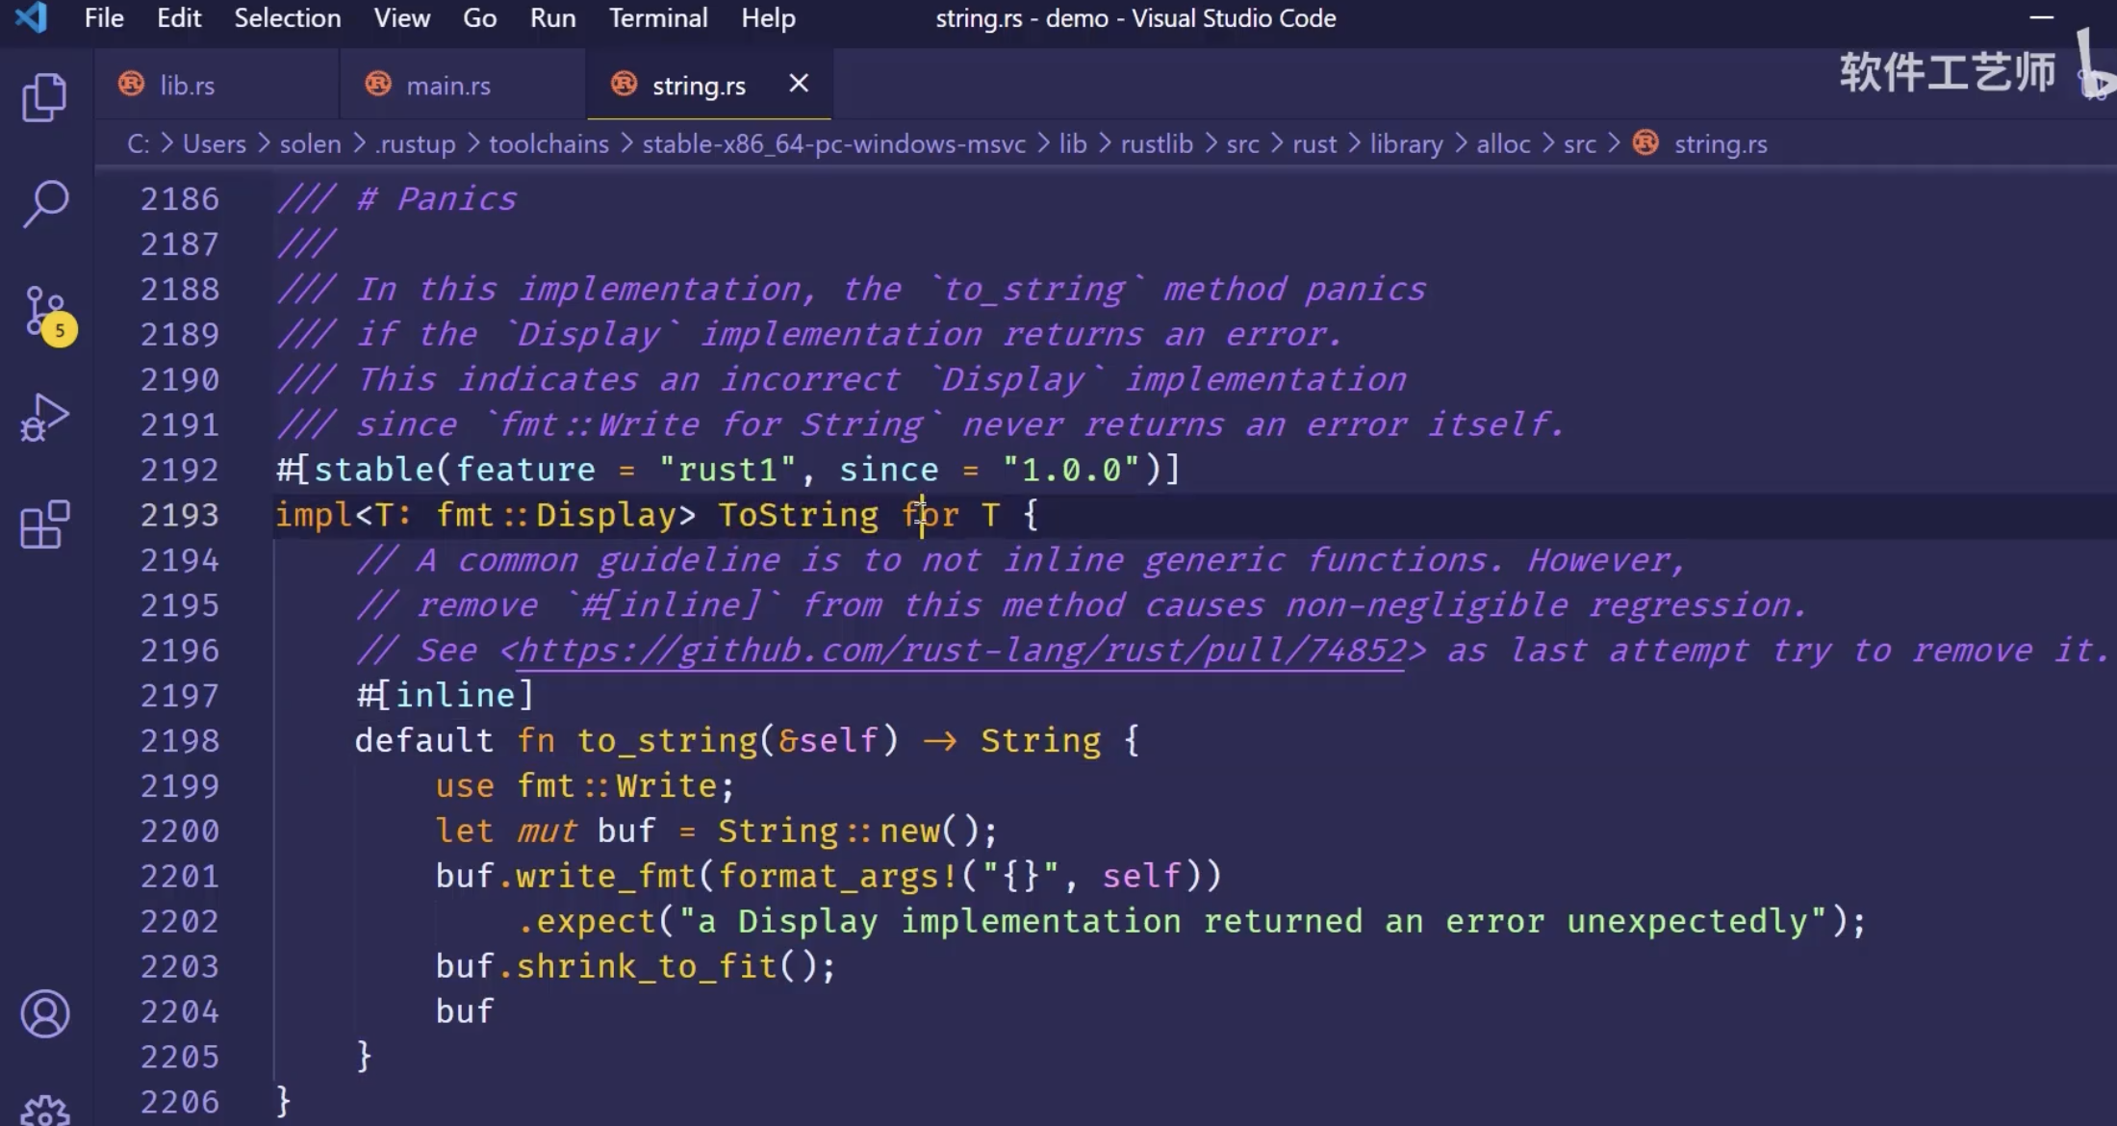Screen dimensions: 2117x1126
Task: Expand the toolchains breadcrumb segment
Action: [548, 144]
